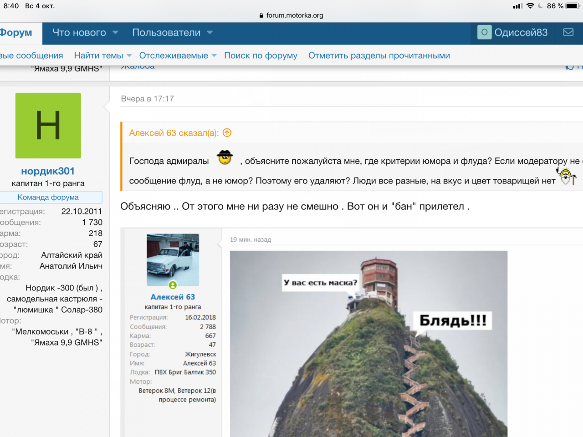
Task: Click the Алексей 63 username link
Action: tap(173, 297)
